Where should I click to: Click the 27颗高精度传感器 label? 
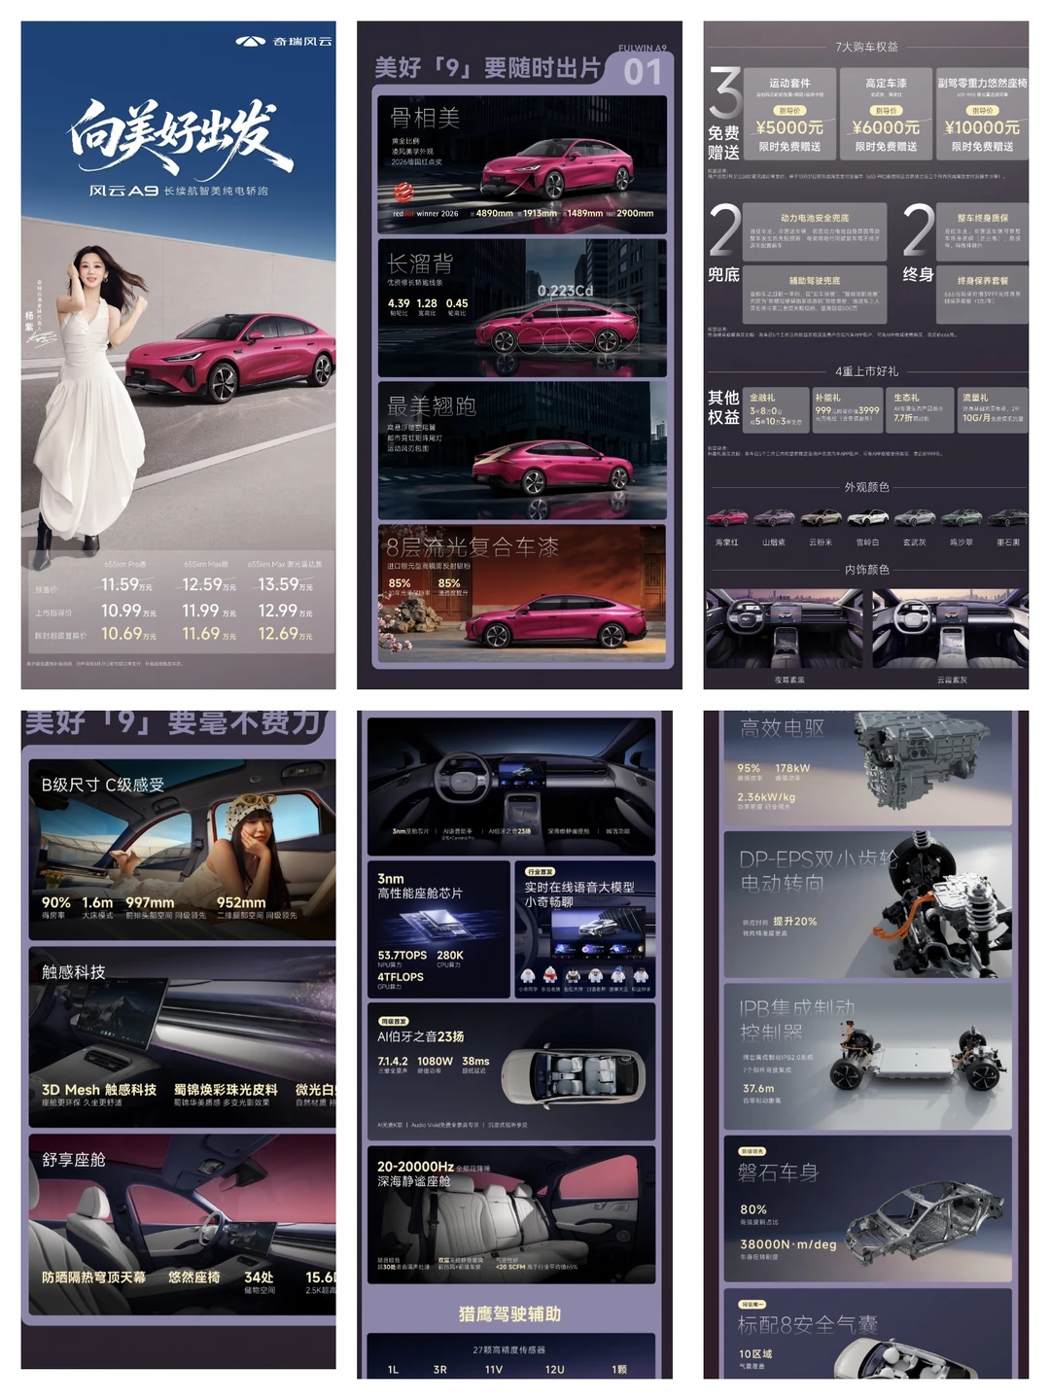pyautogui.click(x=508, y=1349)
